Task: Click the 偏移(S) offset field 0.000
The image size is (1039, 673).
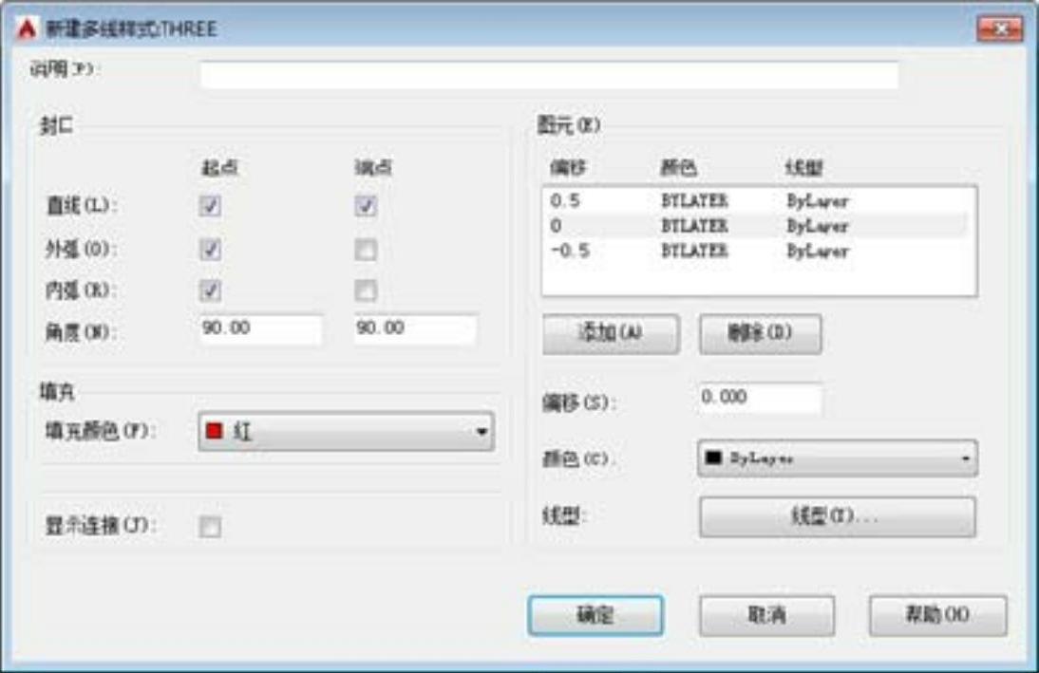Action: click(x=761, y=398)
